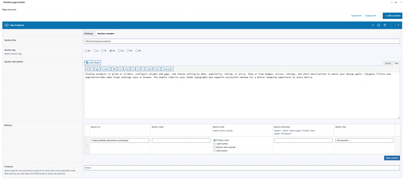Click the Expand All link
This screenshot has height=179, width=404.
pos(356,16)
